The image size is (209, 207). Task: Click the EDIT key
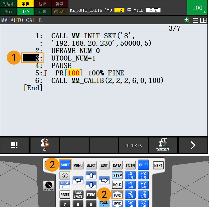104,165
